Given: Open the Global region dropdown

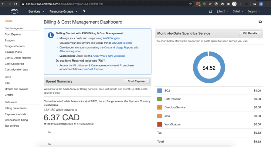Looking at the screenshot, I should point(238,11).
